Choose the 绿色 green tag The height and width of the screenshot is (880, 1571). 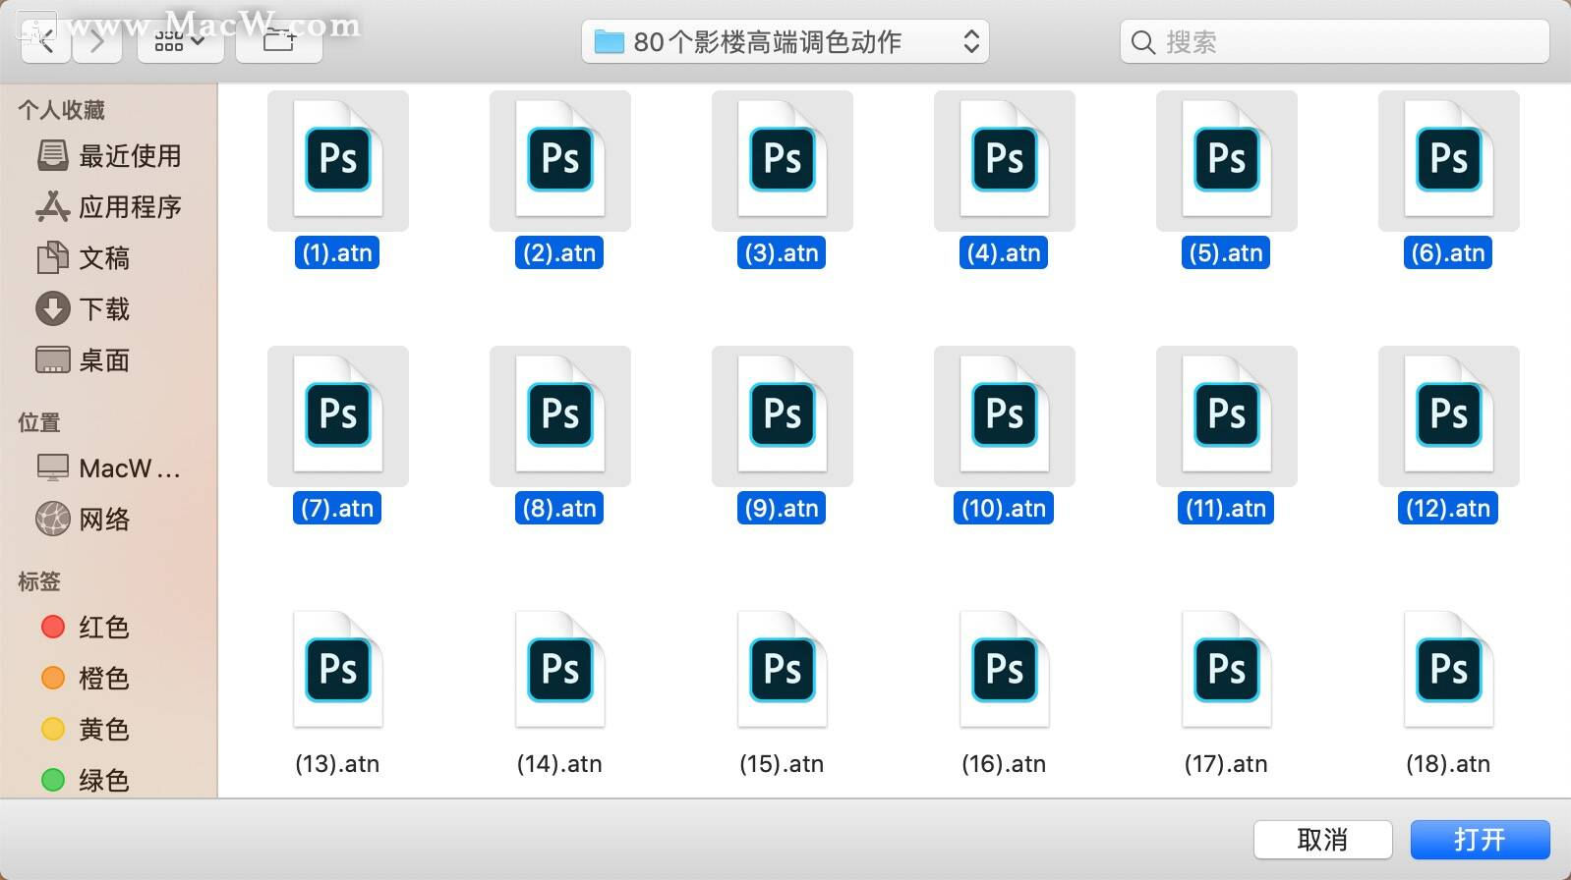click(x=85, y=781)
